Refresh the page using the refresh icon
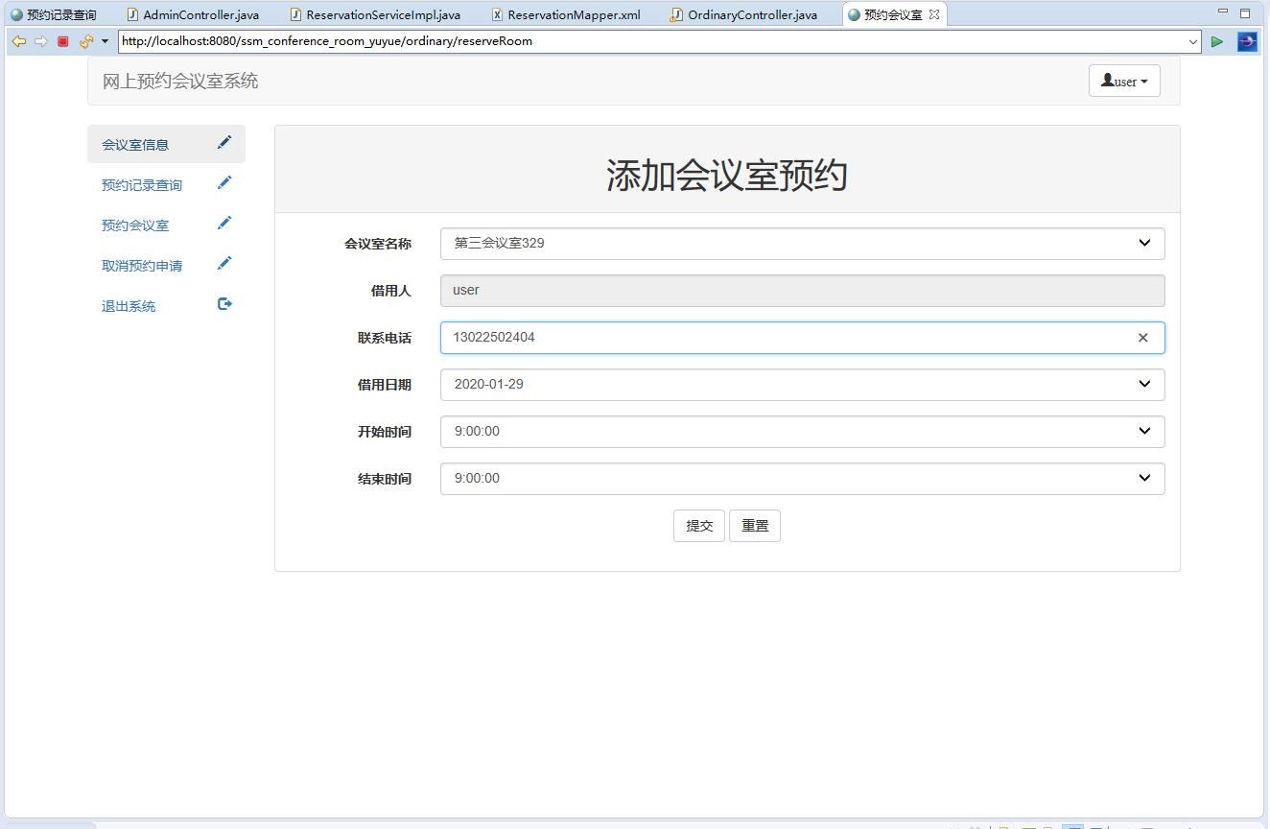The height and width of the screenshot is (829, 1270). tap(84, 41)
